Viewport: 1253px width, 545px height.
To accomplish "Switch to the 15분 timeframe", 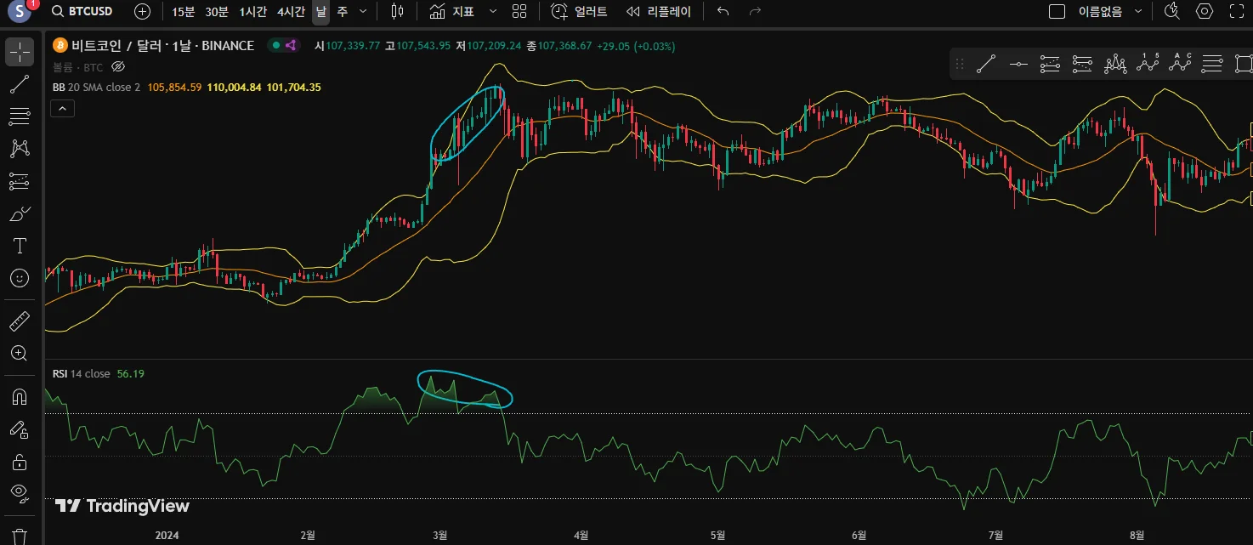I will click(183, 11).
